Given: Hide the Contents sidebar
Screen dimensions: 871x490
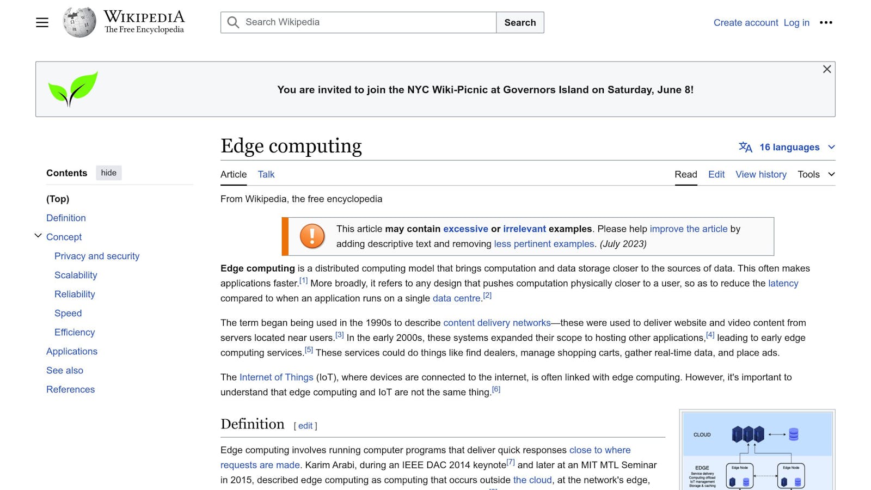Looking at the screenshot, I should click(109, 173).
